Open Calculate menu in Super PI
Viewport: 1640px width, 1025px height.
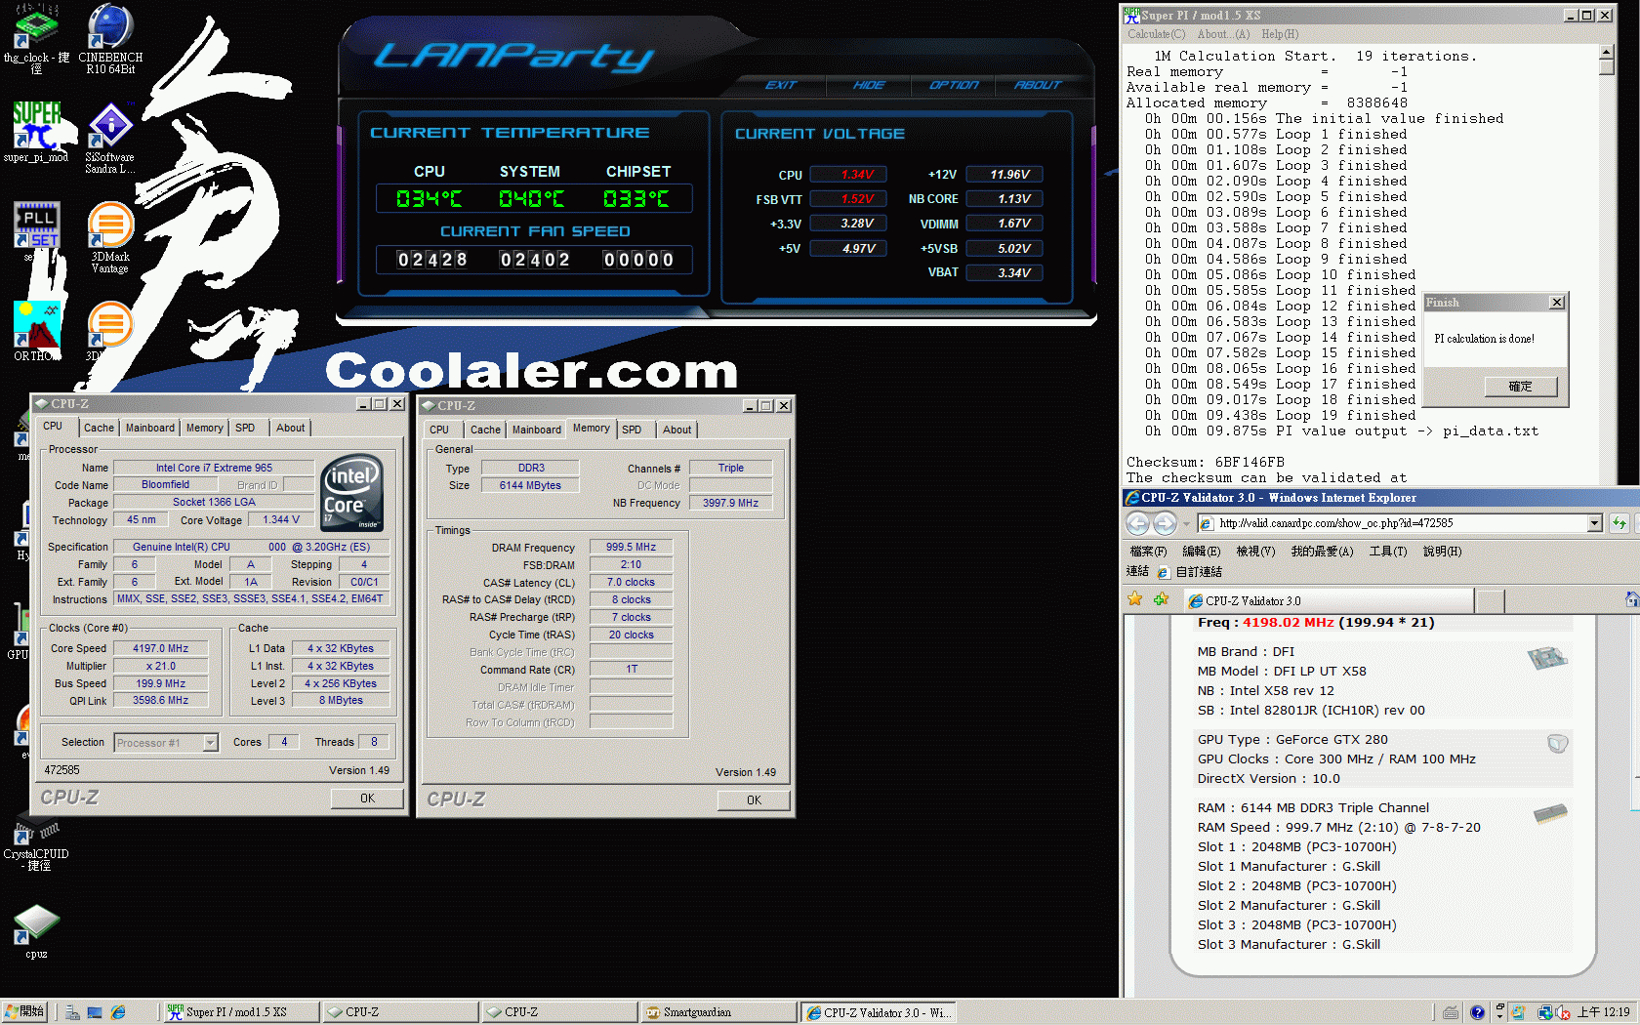[x=1156, y=34]
